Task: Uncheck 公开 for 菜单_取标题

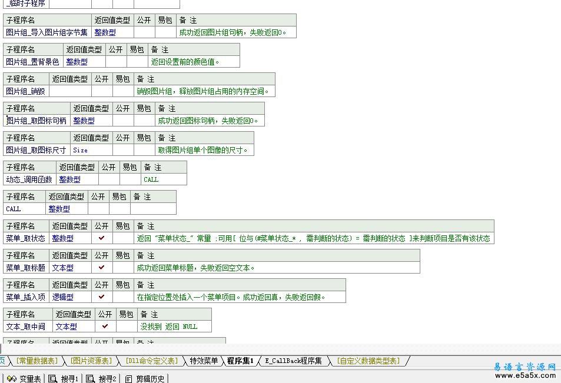Action: coord(102,268)
